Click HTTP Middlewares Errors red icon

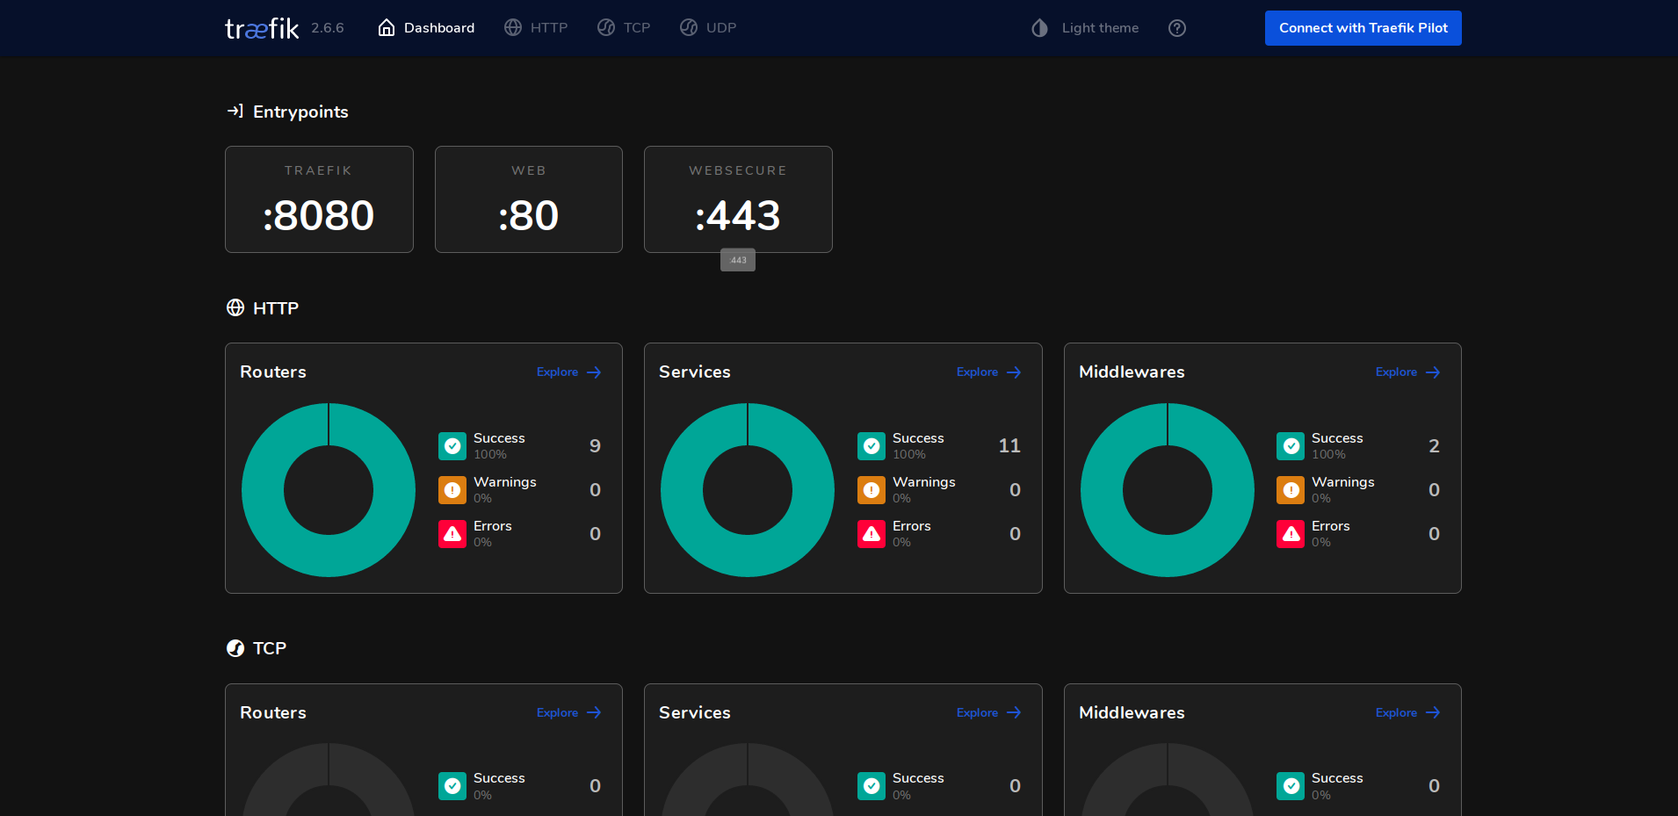pyautogui.click(x=1291, y=534)
